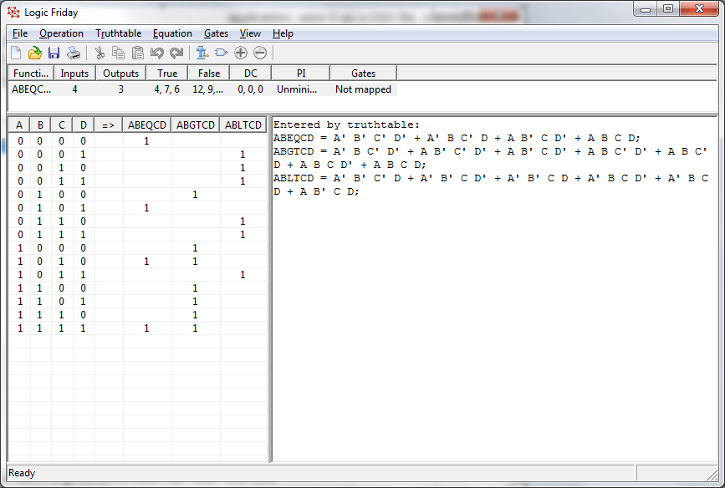Save the current truth table

[x=54, y=52]
